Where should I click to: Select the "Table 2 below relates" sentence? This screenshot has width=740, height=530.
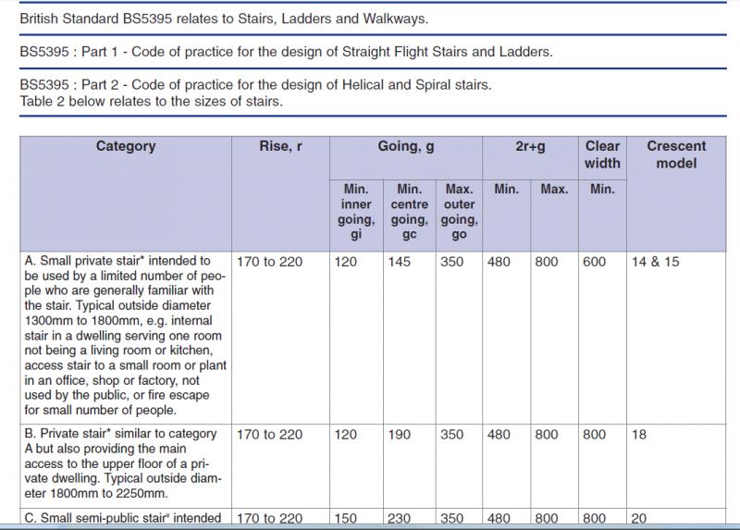(151, 101)
